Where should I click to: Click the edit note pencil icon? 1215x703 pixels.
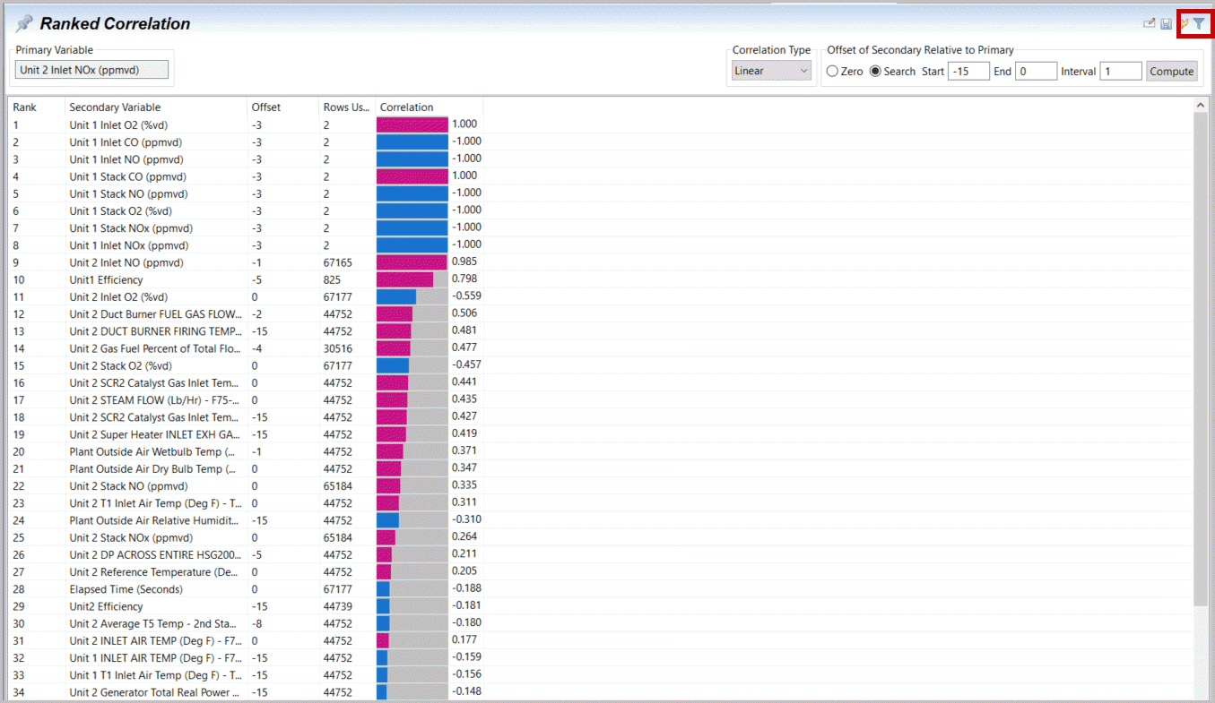coord(1149,24)
